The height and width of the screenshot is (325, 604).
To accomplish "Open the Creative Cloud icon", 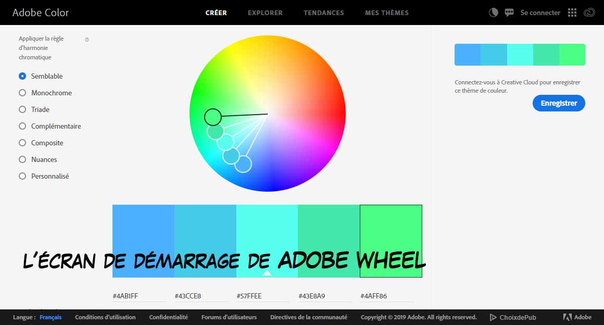I will 589,12.
